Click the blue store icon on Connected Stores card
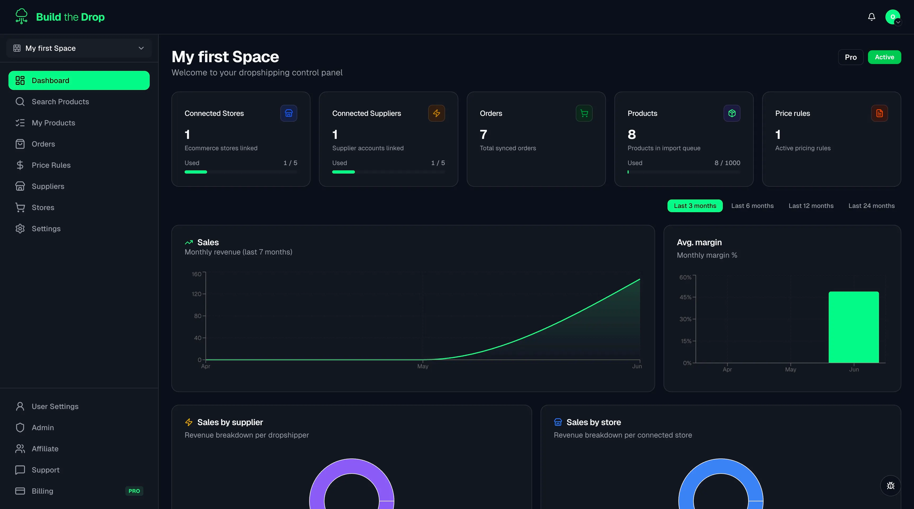This screenshot has width=914, height=509. [289, 113]
